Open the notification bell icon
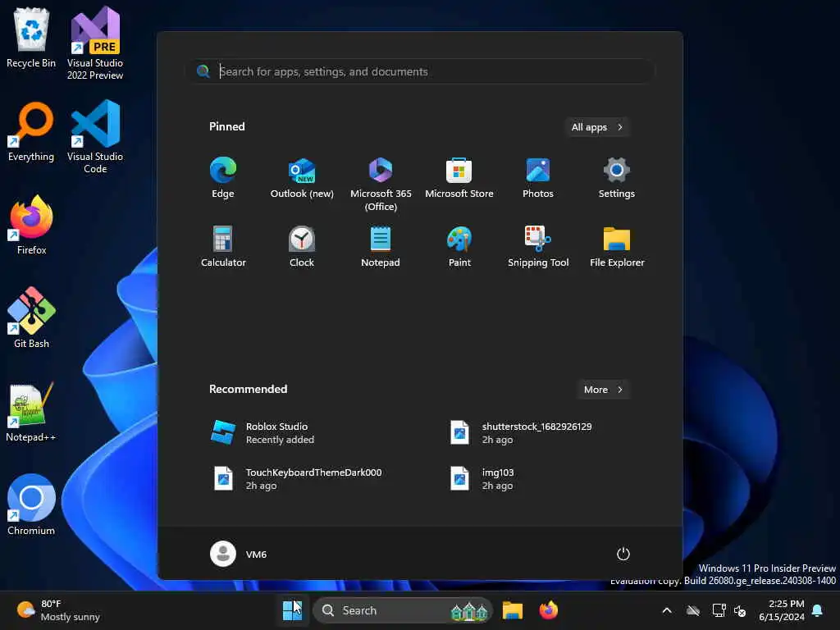The height and width of the screenshot is (630, 840). pos(818,610)
